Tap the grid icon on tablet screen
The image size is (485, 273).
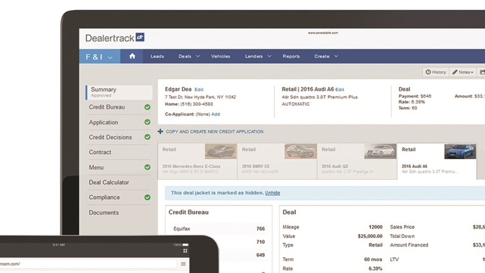[186, 251]
